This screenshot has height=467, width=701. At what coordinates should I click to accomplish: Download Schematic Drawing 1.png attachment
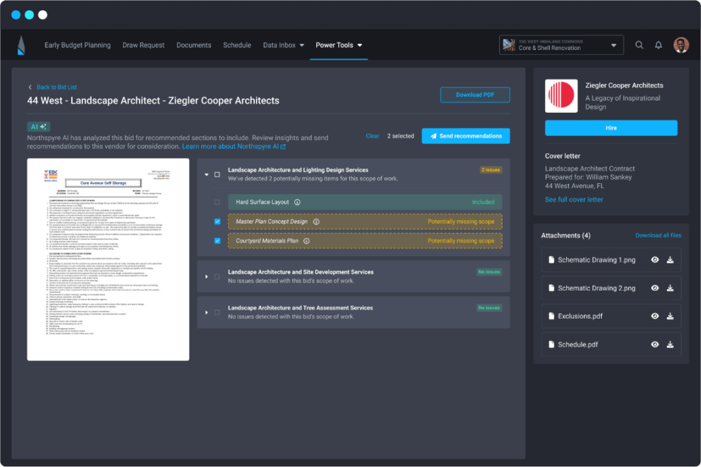(670, 260)
